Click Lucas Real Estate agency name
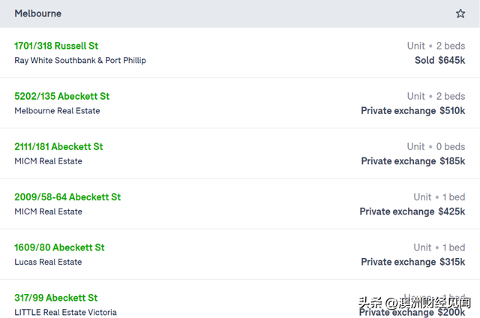Image resolution: width=480 pixels, height=318 pixels. tap(48, 262)
